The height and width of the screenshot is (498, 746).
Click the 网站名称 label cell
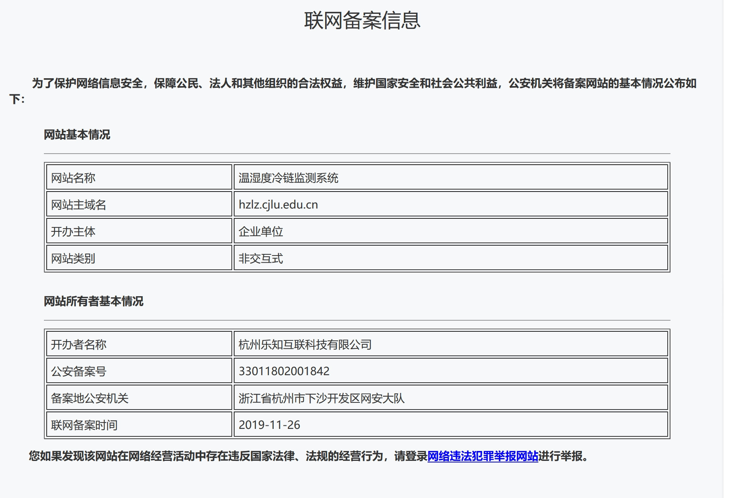139,177
